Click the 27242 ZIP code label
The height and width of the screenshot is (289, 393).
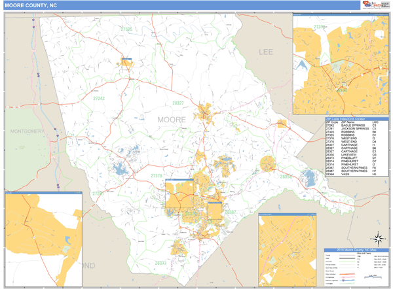tap(99, 97)
